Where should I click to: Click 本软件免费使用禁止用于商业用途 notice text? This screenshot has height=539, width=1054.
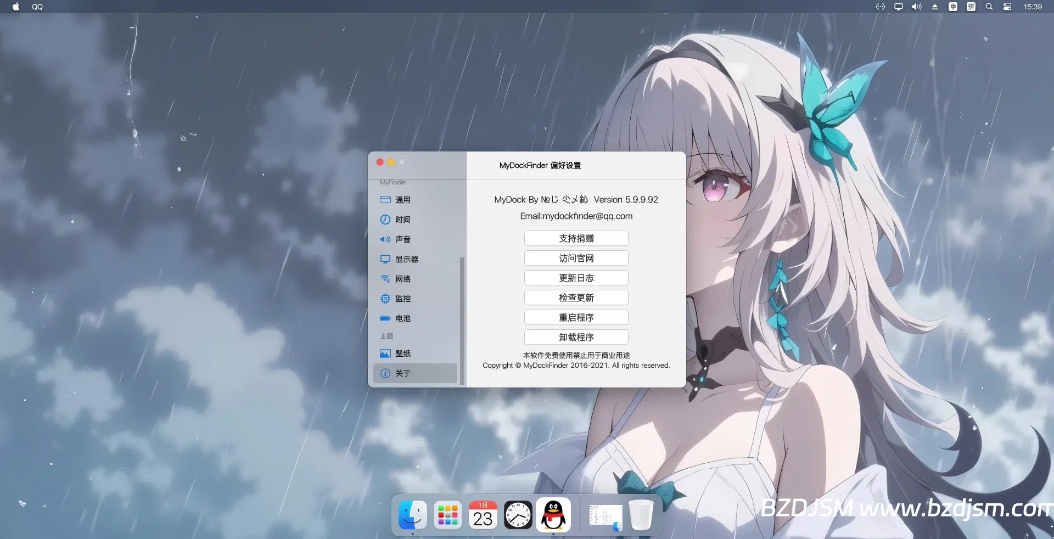click(576, 356)
